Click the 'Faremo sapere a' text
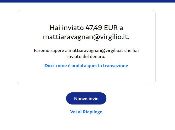175x130 pixels. click(x=51, y=50)
